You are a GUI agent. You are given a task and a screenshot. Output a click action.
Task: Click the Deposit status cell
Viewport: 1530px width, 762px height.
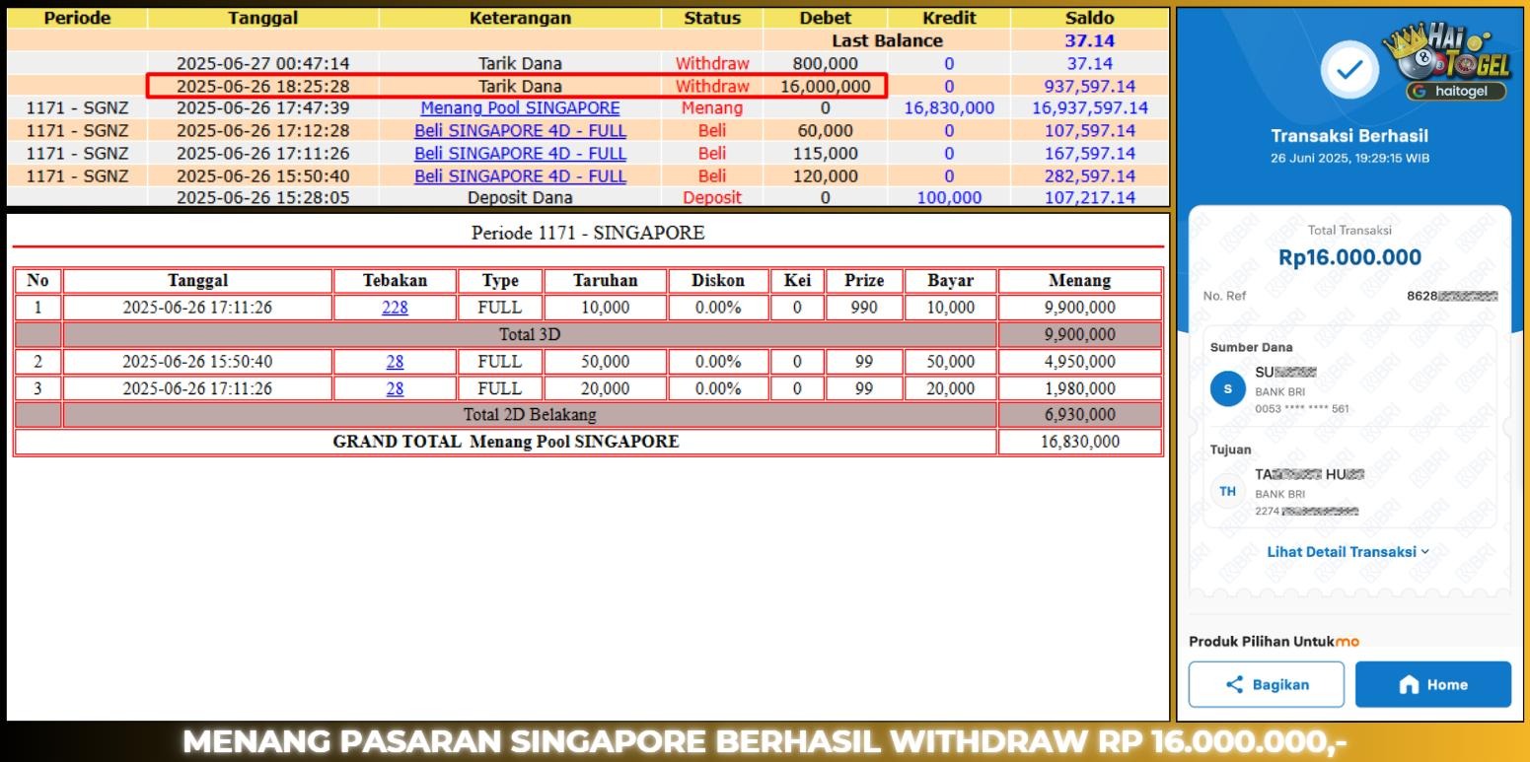pos(712,197)
